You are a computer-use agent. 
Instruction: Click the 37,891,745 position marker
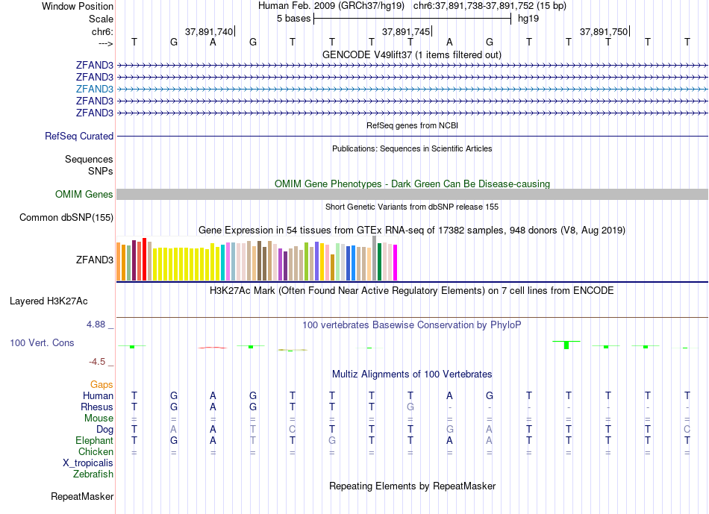pos(407,31)
